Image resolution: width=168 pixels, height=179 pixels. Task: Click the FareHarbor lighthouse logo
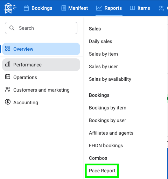click(10, 8)
